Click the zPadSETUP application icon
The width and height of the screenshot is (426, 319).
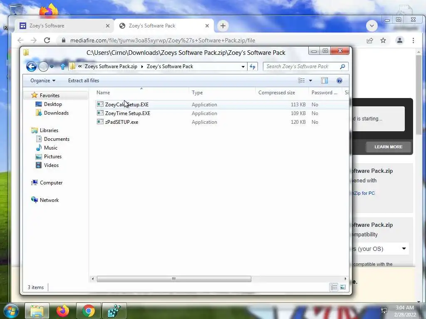click(100, 122)
